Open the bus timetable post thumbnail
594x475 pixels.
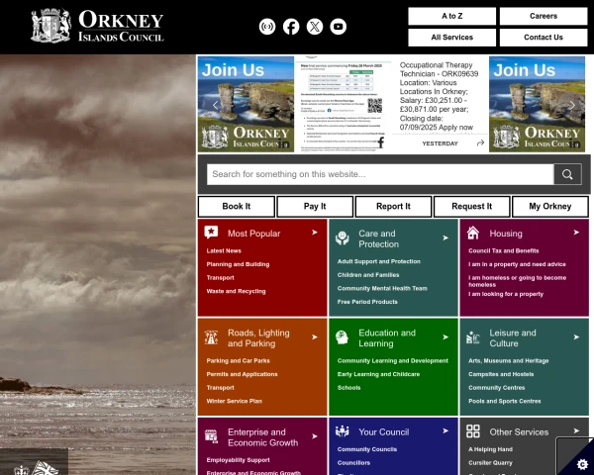(x=343, y=104)
